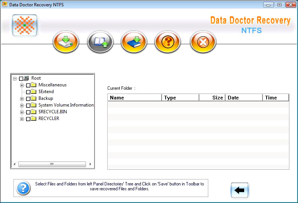This screenshot has height=203, width=298.
Task: Check the $RECYCLE.BIN checkbox
Action: (28, 112)
